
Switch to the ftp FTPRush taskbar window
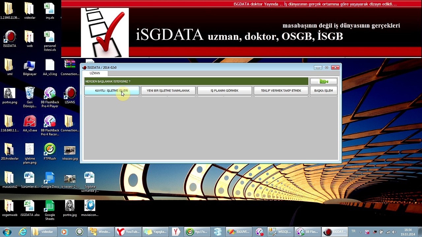[197, 232]
